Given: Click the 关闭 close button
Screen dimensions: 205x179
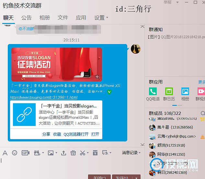Looking at the screenshot, I should pos(99,177).
